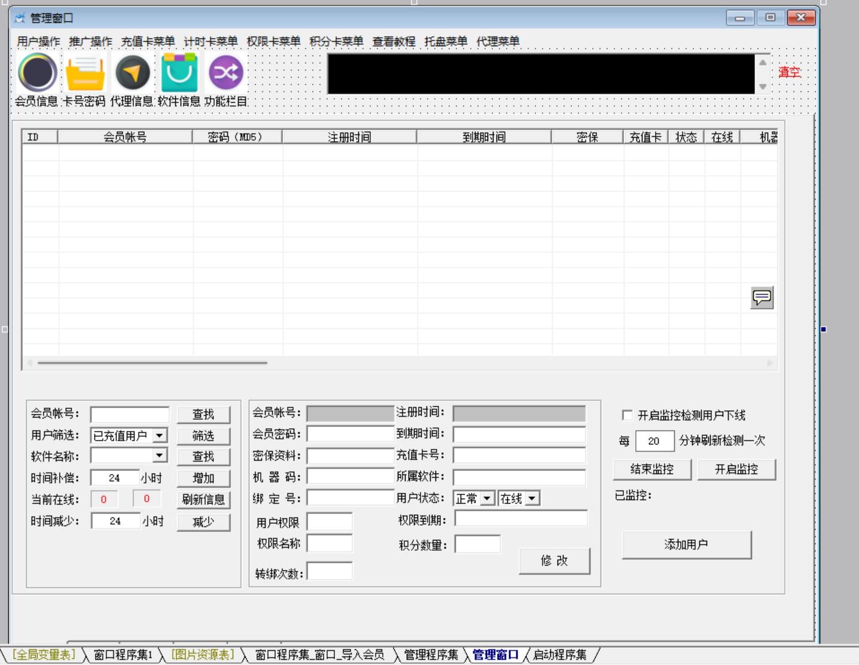Click the 会员信息 circle icon
Viewport: 859px width, 665px height.
pyautogui.click(x=38, y=72)
